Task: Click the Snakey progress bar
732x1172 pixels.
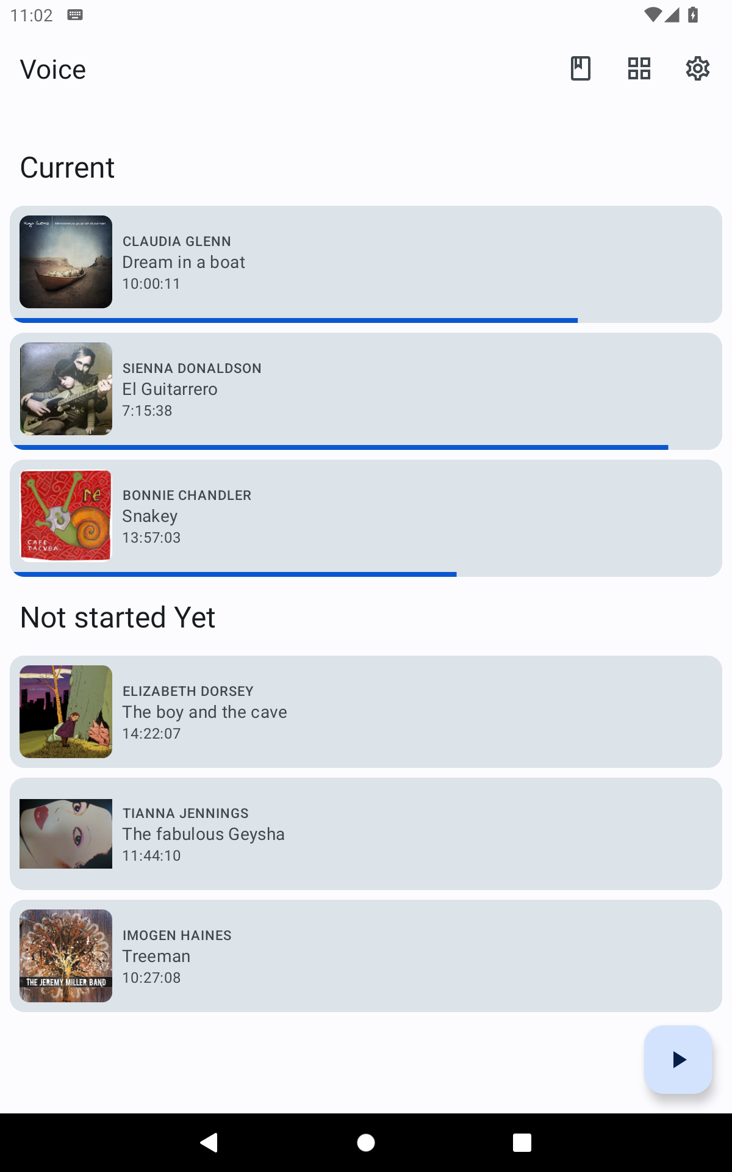Action: [x=235, y=574]
